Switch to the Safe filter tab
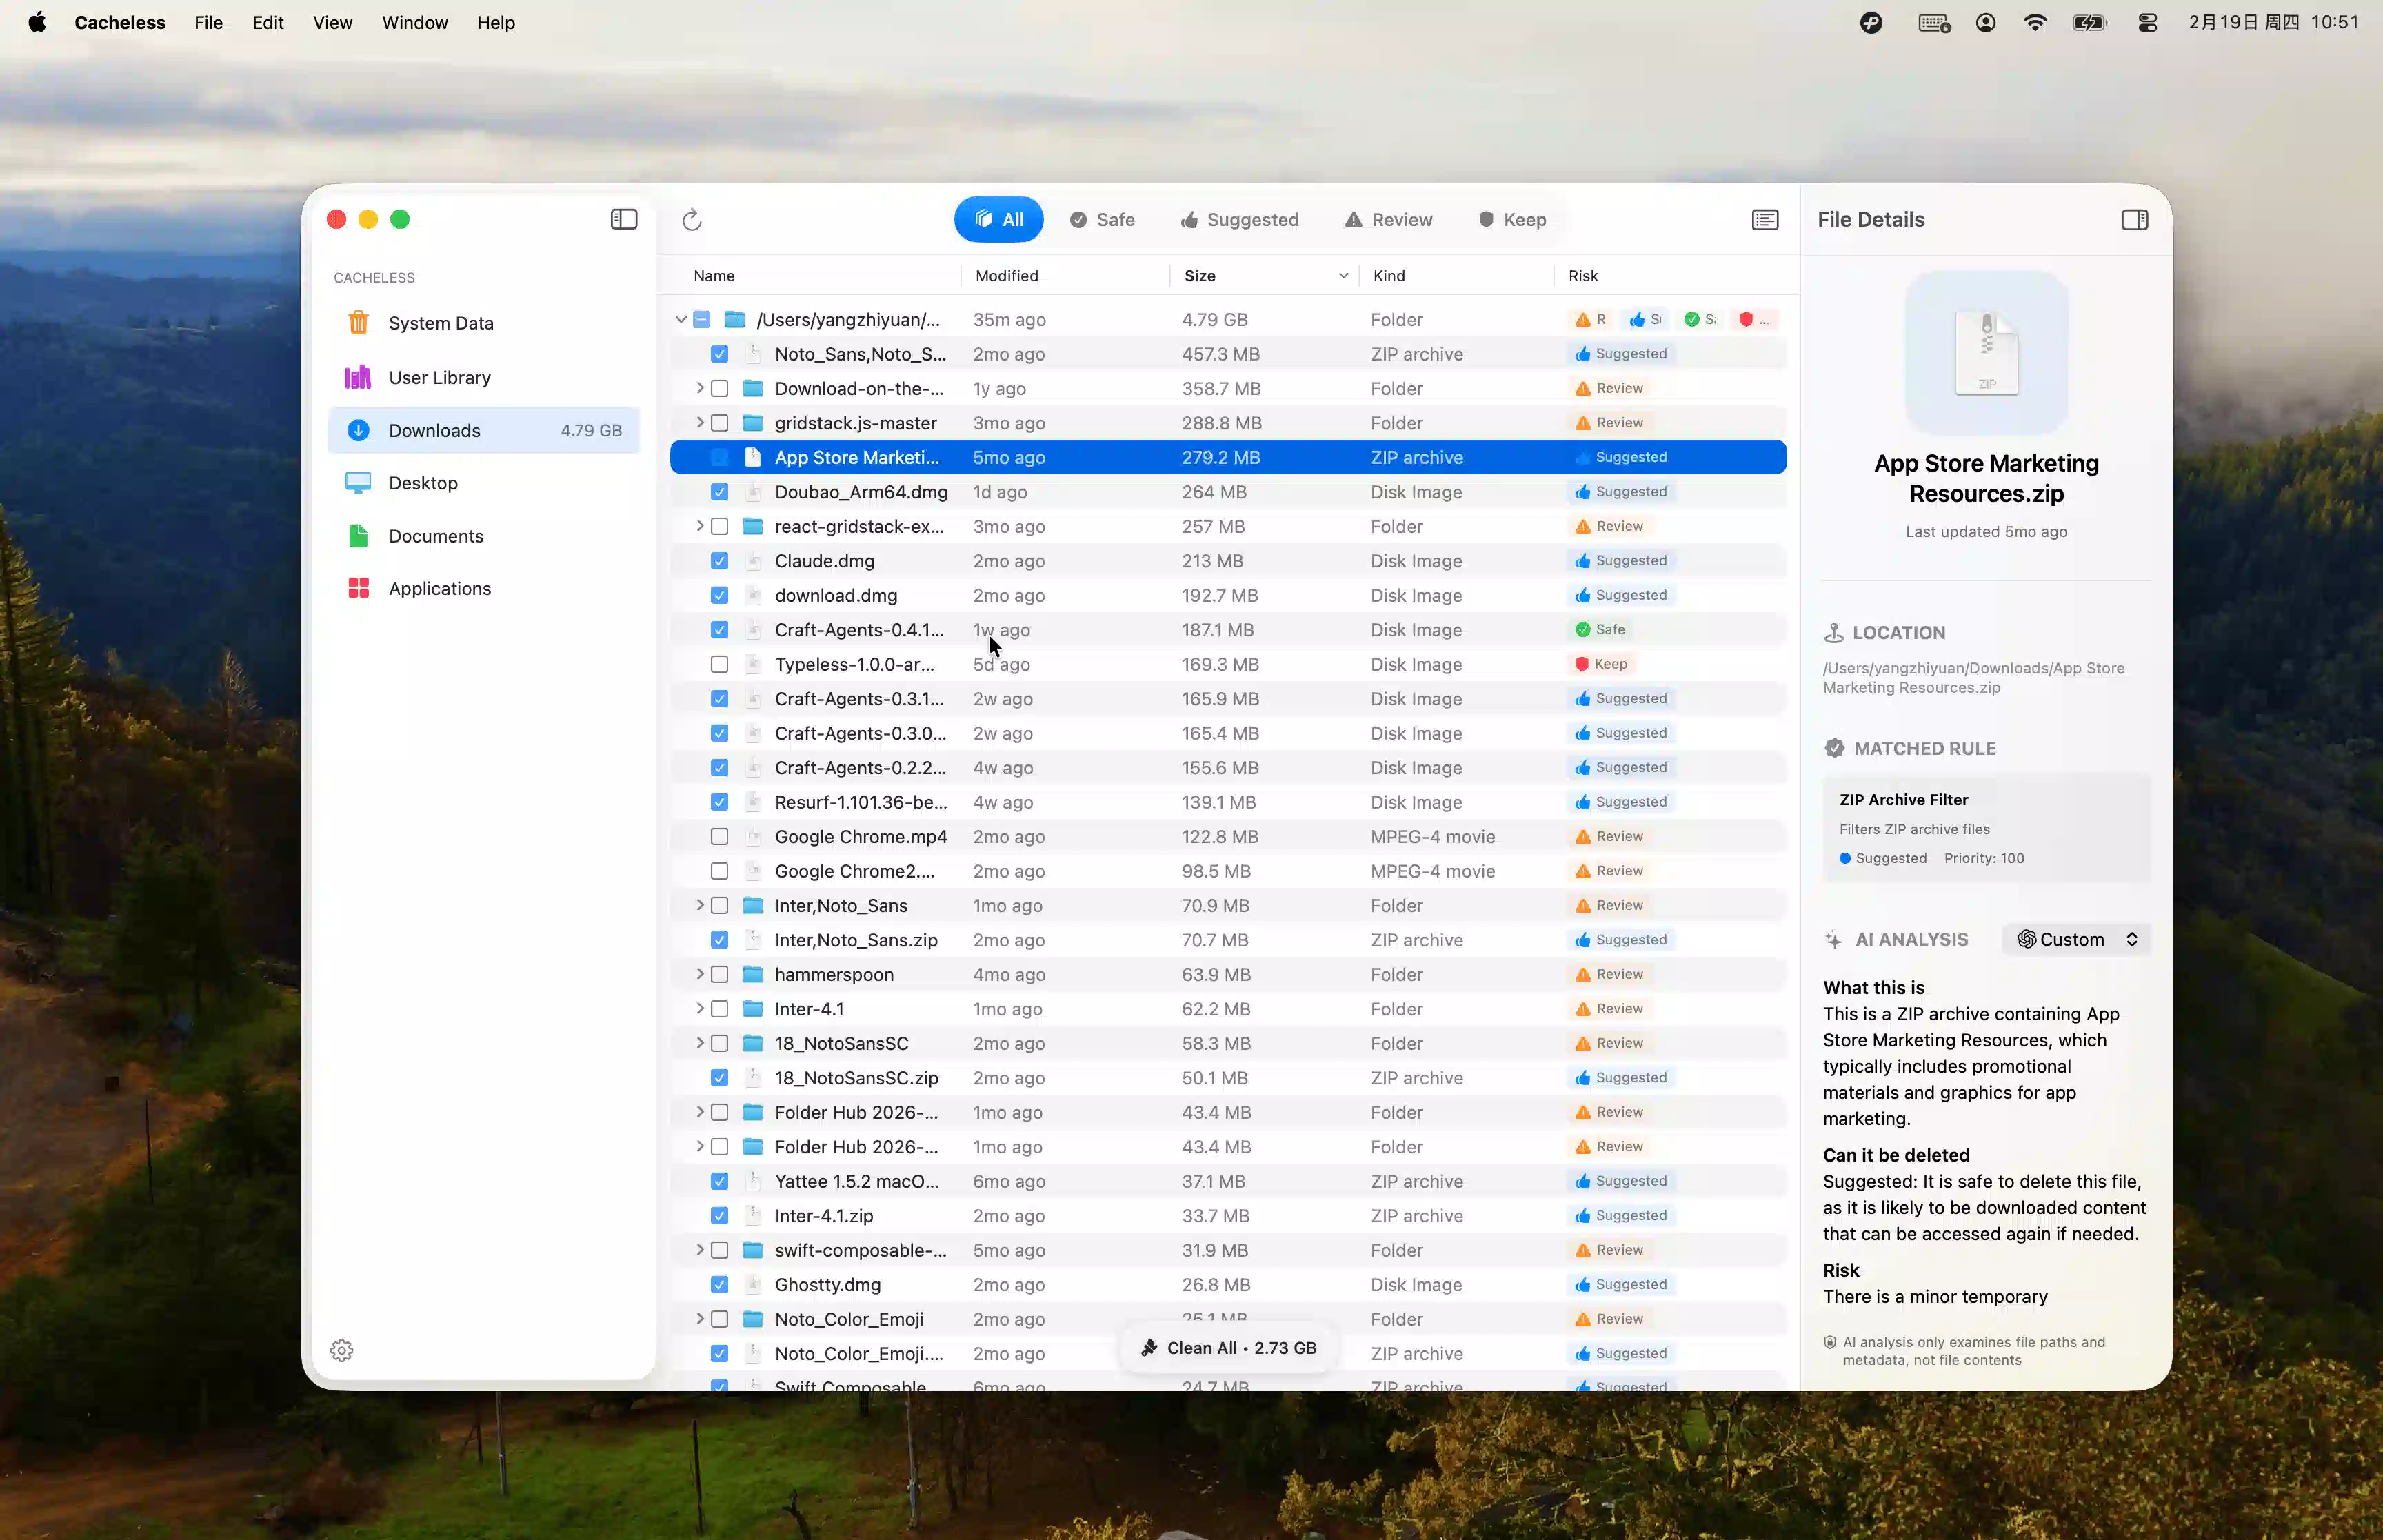Screen dimensions: 2383x1540 (x=1101, y=219)
